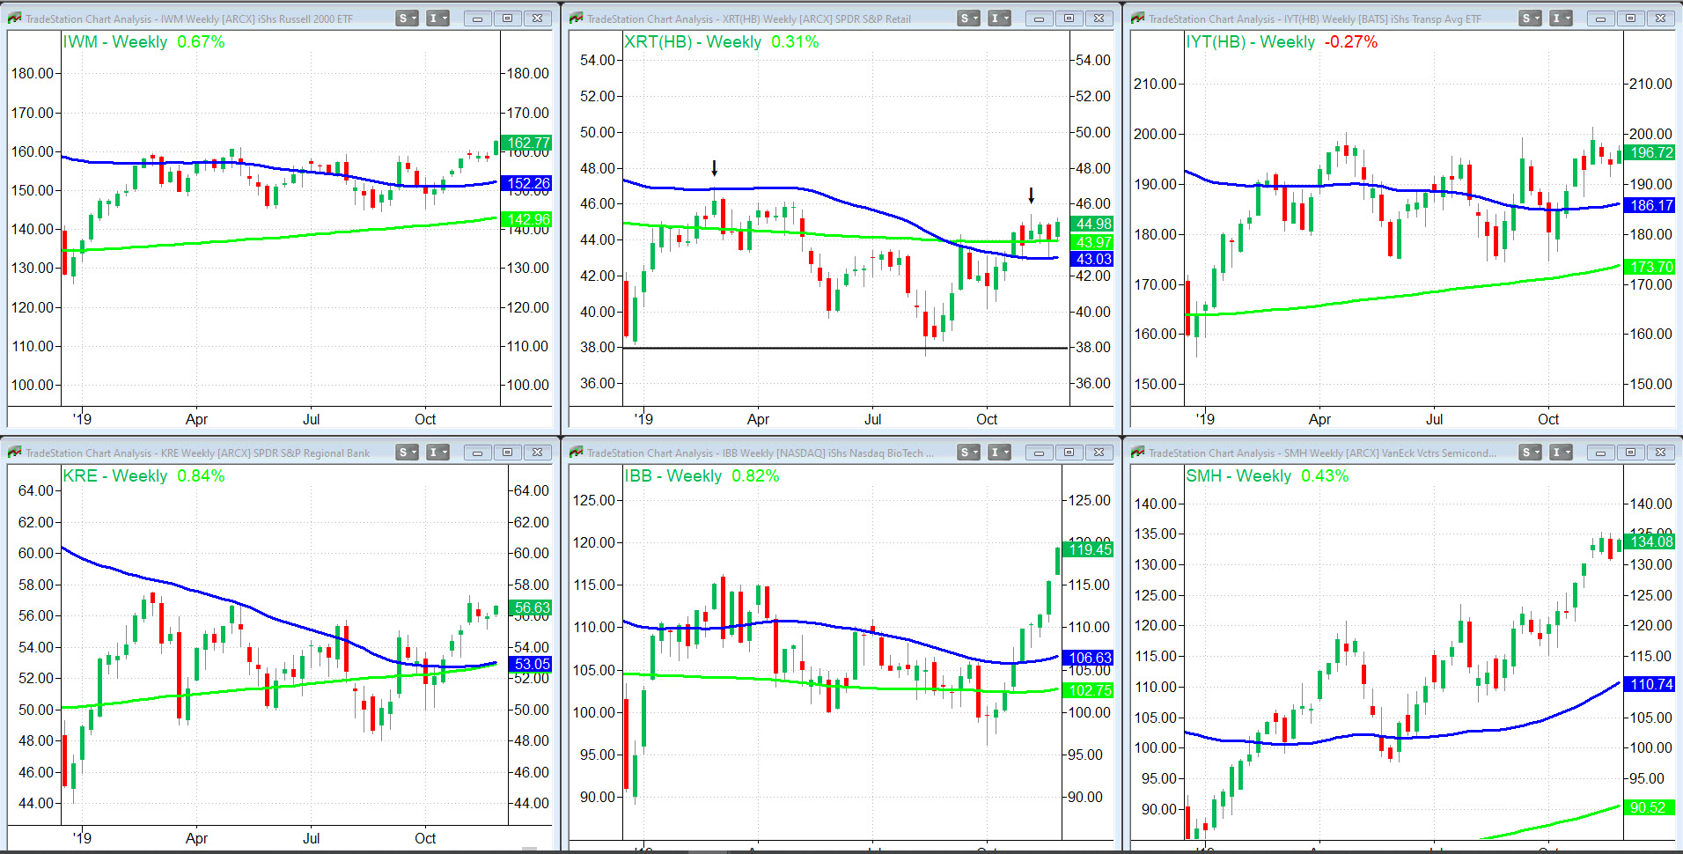This screenshot has width=1683, height=854.
Task: Click the blue 152.26 moving average tag on IWM
Action: point(528,183)
